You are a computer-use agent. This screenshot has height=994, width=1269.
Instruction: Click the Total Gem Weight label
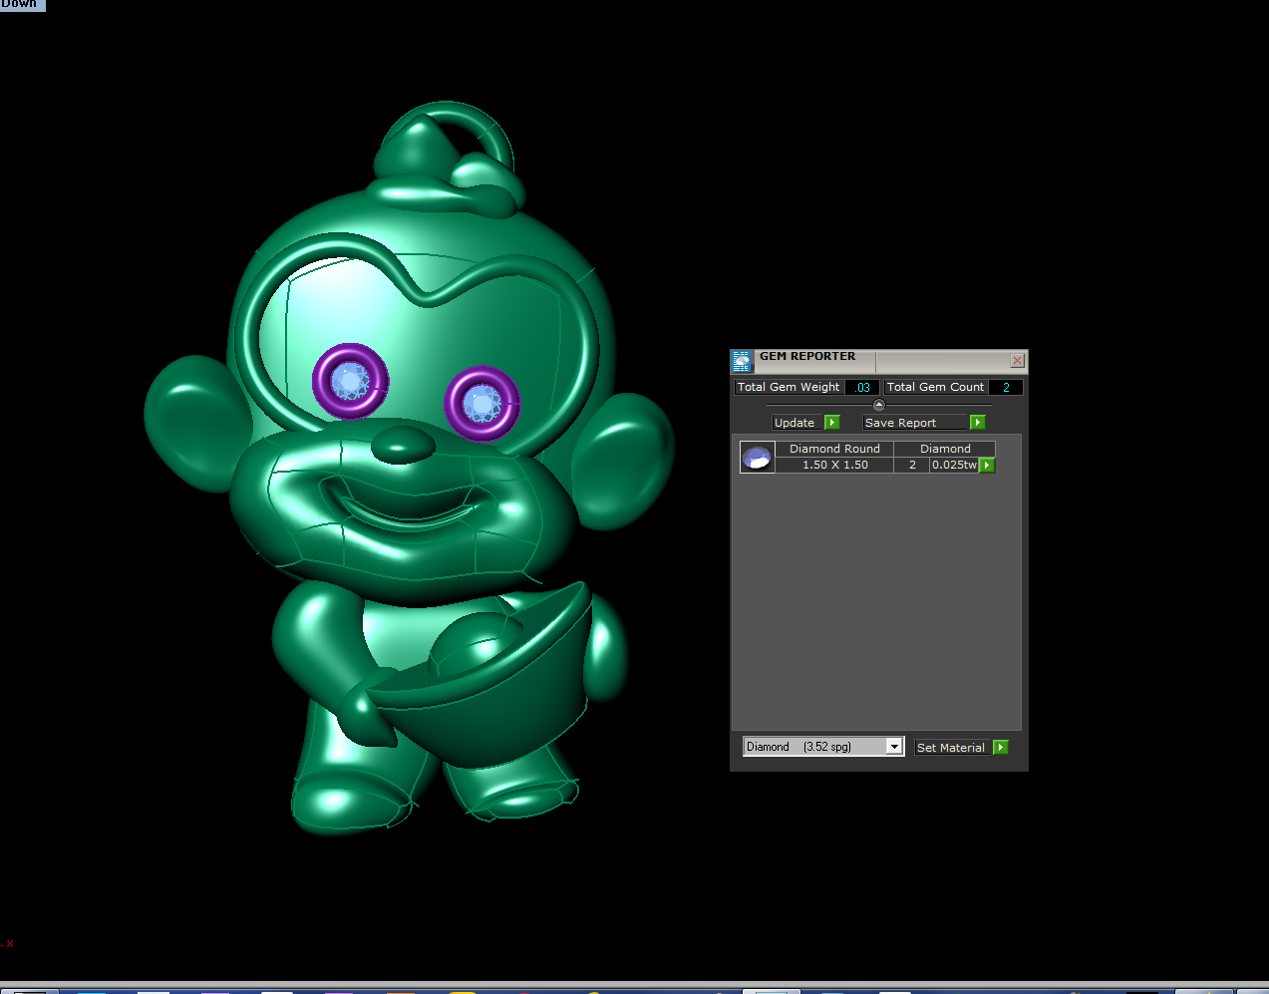coord(789,388)
